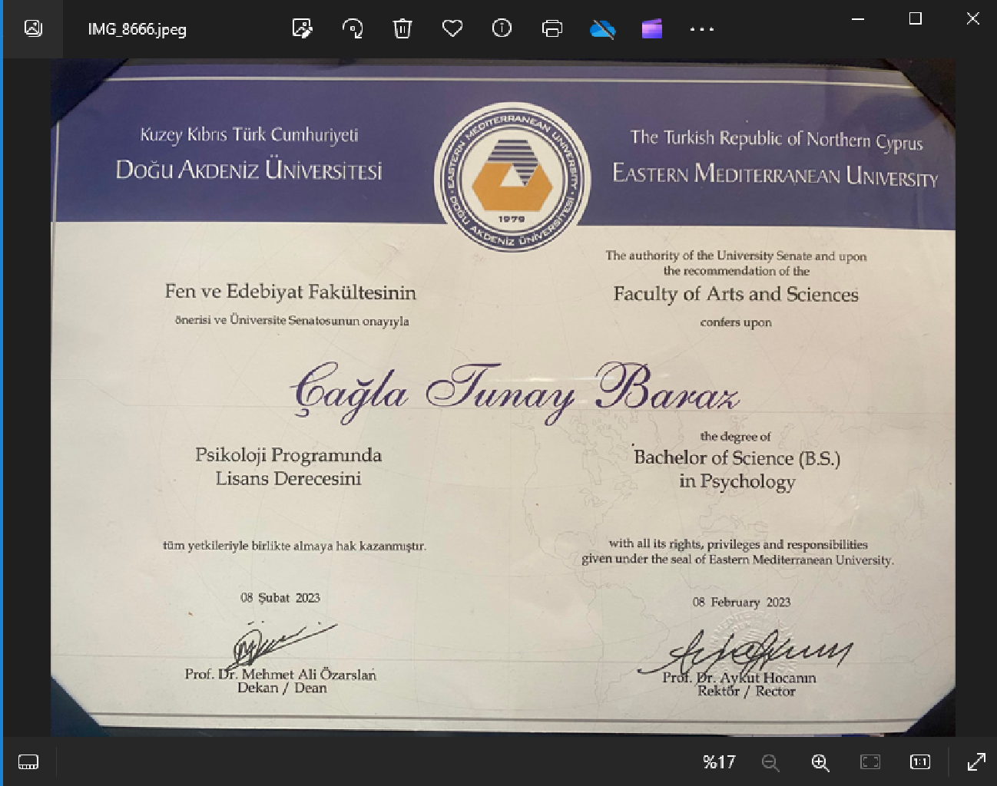Enter fullscreen with the diagonal arrows icon

[x=976, y=761]
